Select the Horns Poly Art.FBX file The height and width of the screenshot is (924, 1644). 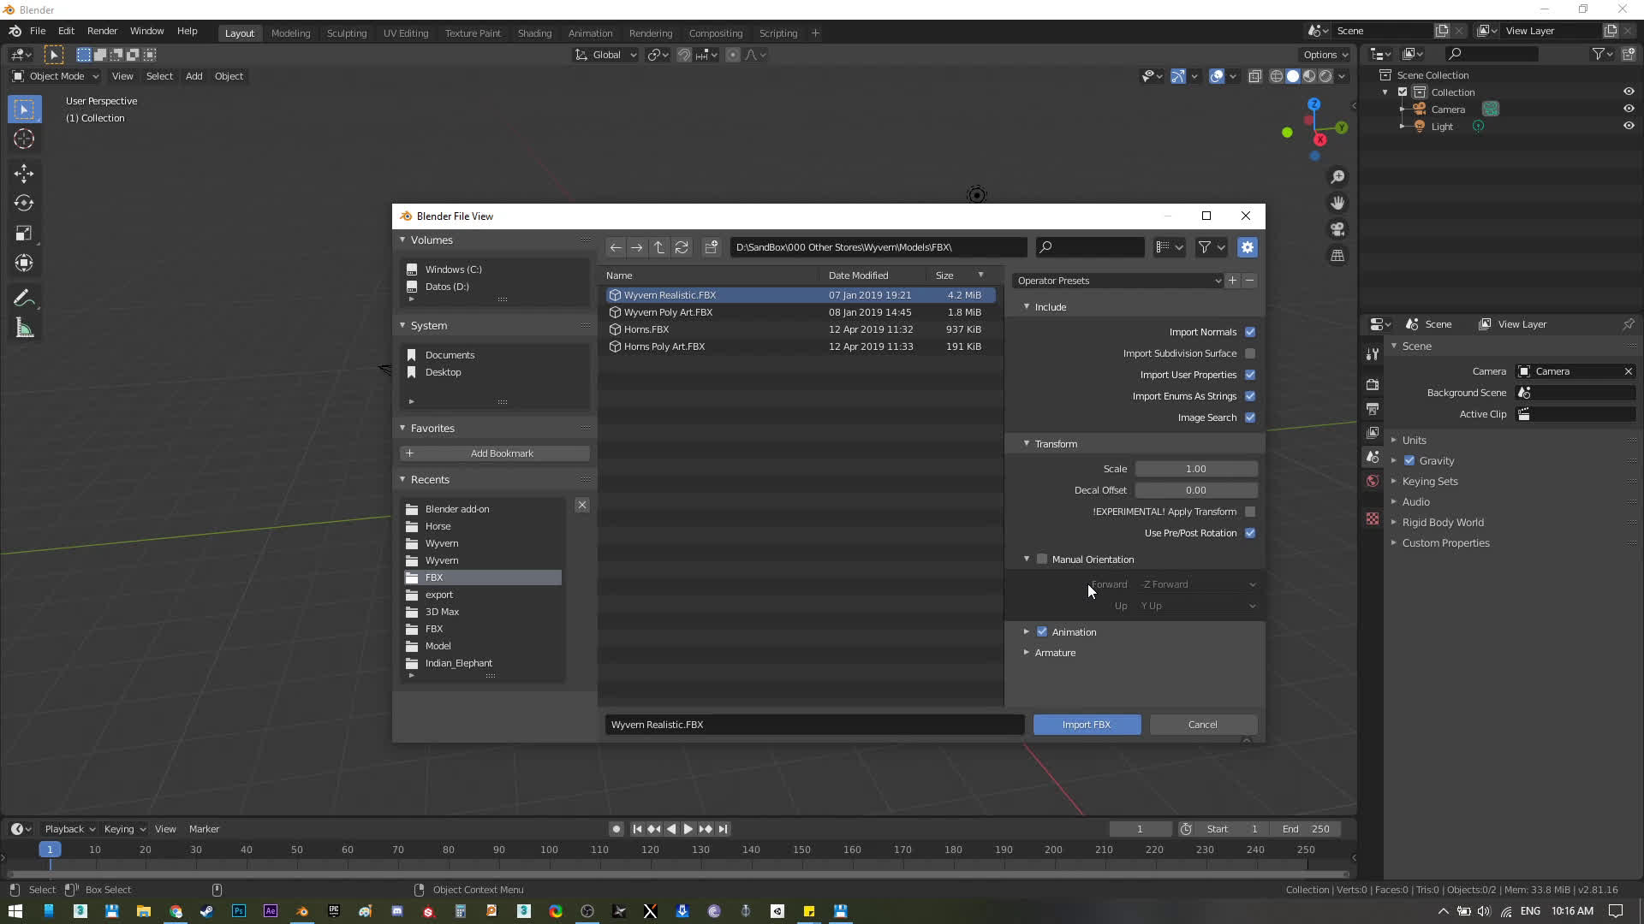click(x=664, y=346)
